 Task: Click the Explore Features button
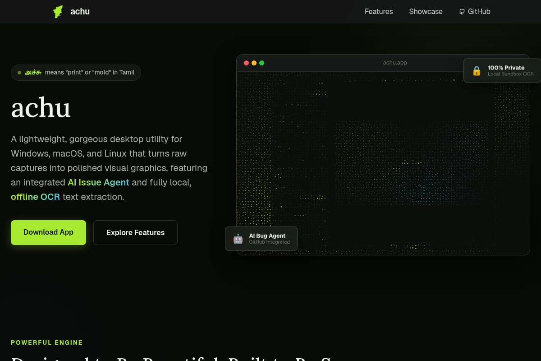click(x=135, y=232)
